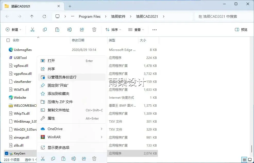Click the Share icon in the top toolbar
Viewport: 254px width, 163px height.
pos(82,30)
